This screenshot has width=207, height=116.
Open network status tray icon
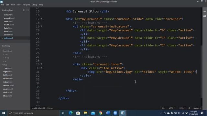[183, 113]
